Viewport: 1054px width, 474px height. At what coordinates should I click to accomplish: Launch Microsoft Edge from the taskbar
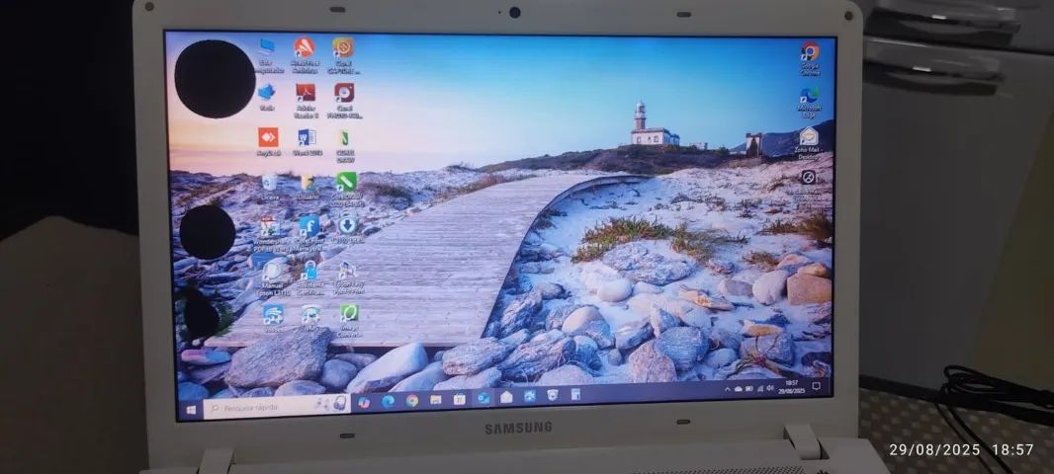click(389, 402)
